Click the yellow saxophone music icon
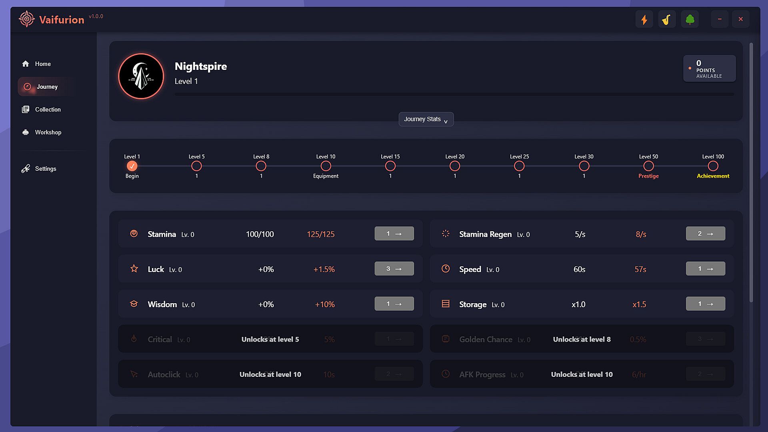Viewport: 768px width, 432px height. 666,20
